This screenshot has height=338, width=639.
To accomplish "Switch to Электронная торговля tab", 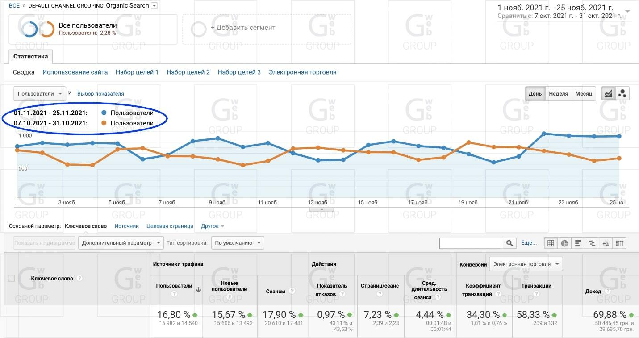I will [303, 72].
